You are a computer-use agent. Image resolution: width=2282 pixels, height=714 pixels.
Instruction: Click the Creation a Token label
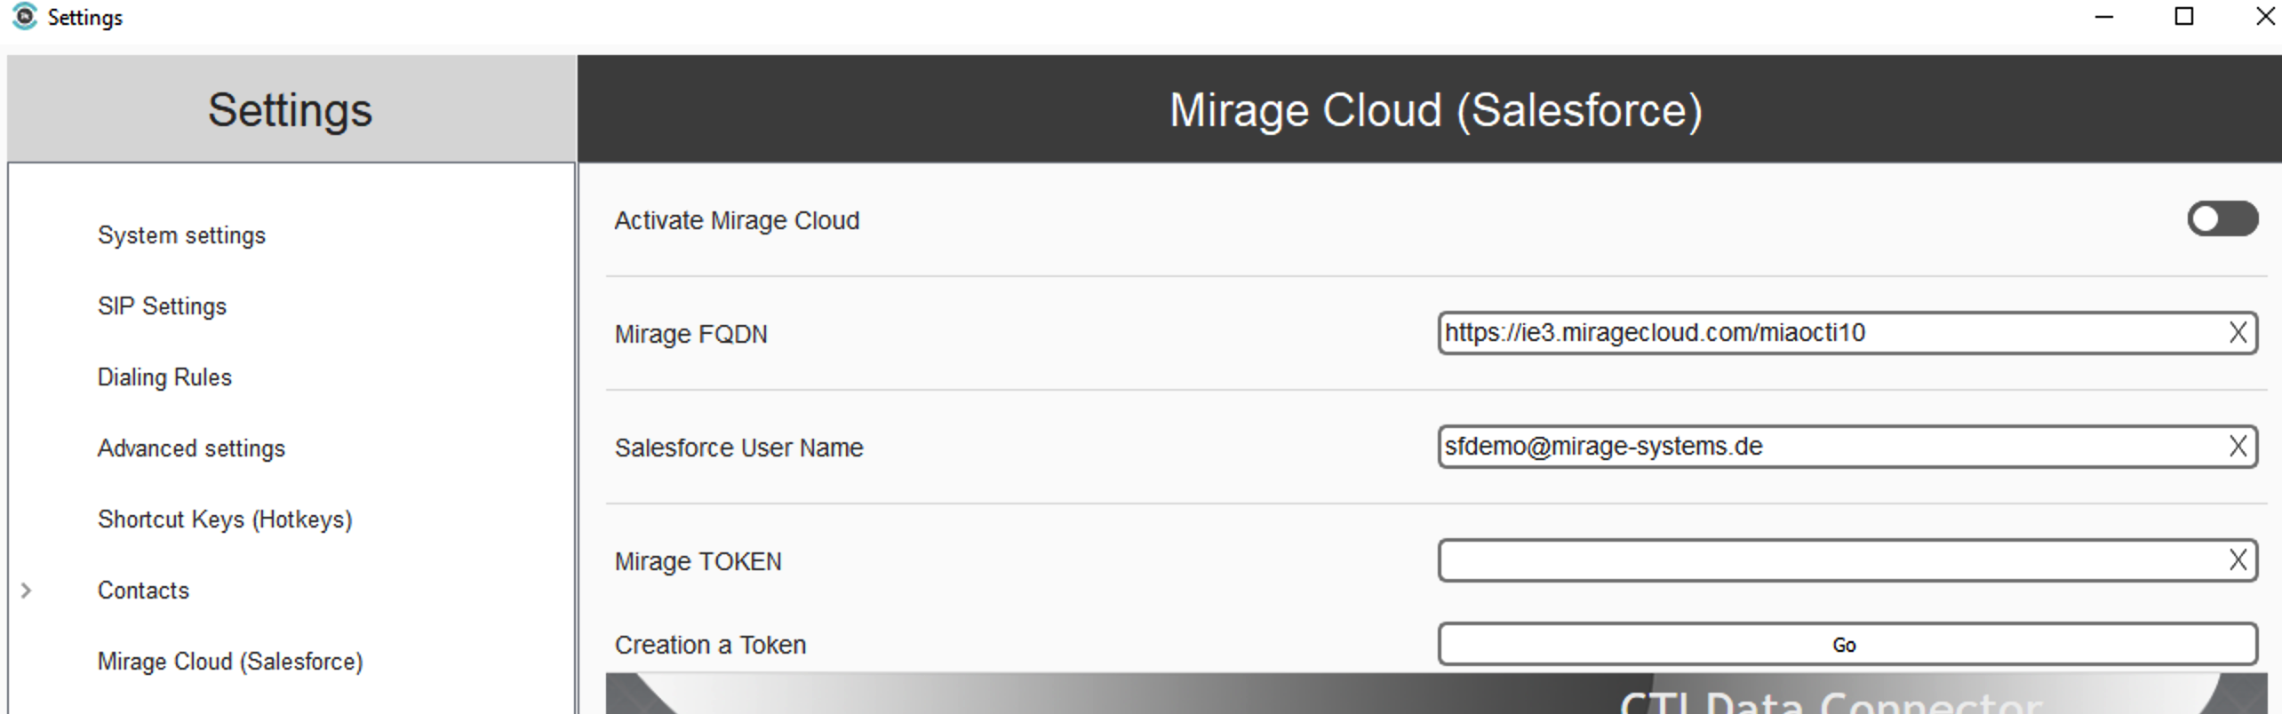710,645
